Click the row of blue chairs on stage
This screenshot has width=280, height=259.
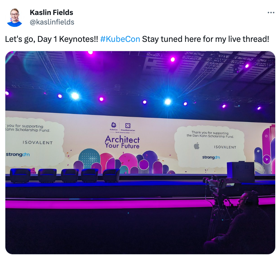[x=65, y=176]
